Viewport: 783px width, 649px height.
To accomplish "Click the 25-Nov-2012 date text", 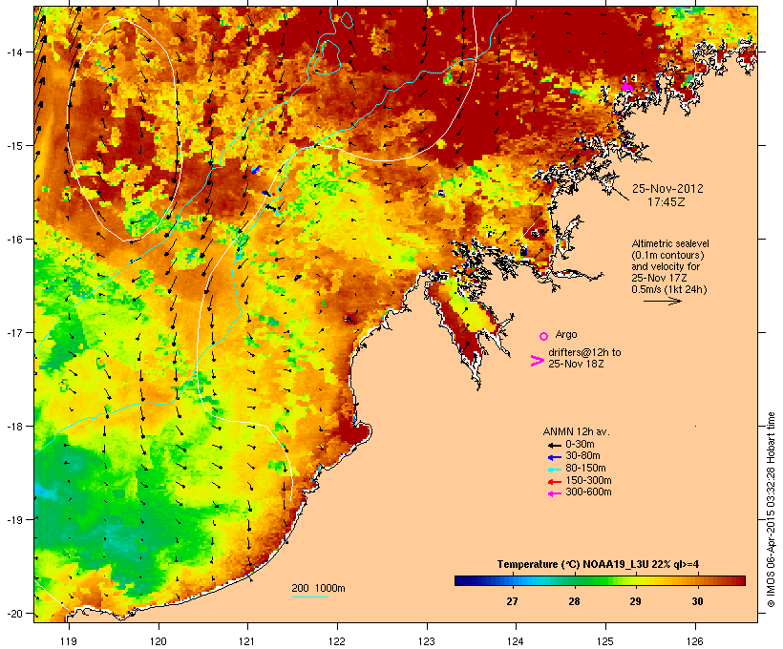I will tap(667, 189).
